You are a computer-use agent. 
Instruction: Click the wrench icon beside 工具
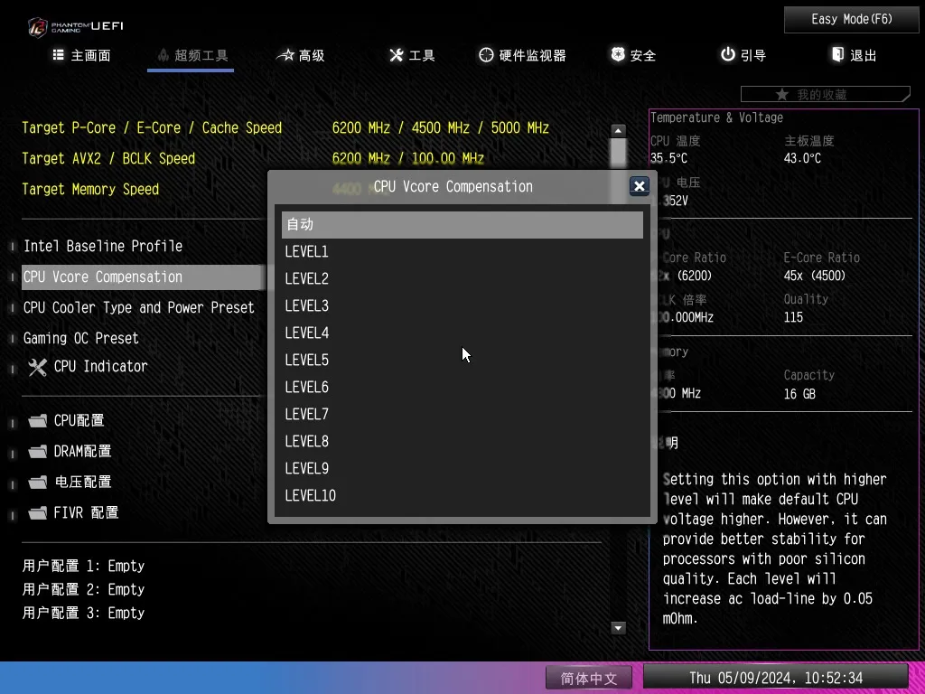(396, 55)
